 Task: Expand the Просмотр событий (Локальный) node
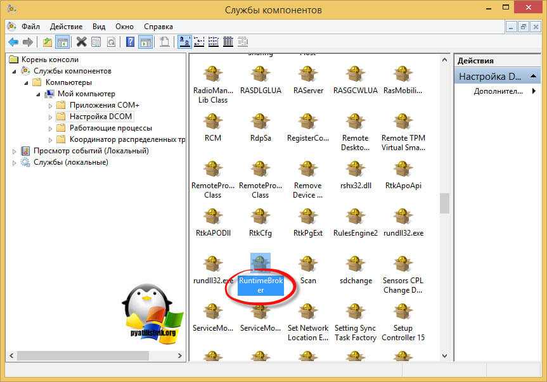pos(15,151)
